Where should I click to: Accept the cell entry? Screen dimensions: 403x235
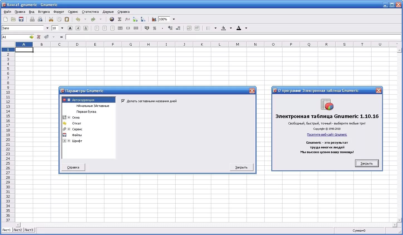pyautogui.click(x=46, y=37)
